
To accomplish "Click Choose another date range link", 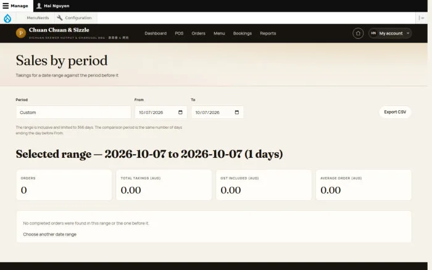I will (x=49, y=234).
